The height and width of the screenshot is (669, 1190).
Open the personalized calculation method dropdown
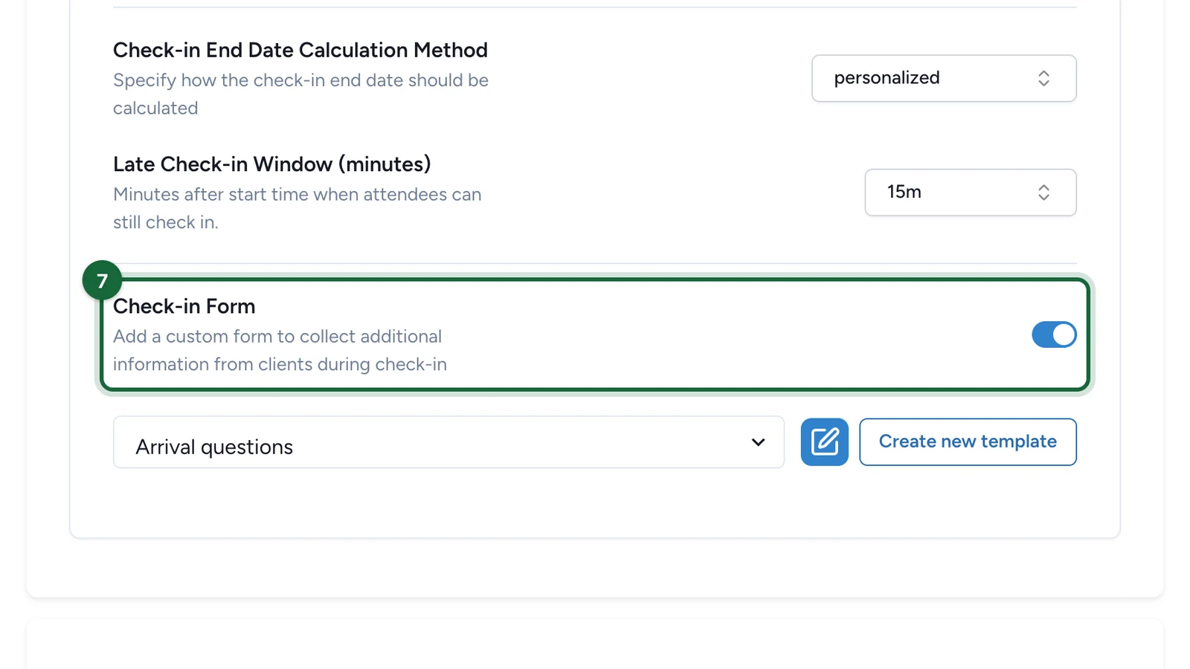pyautogui.click(x=944, y=78)
